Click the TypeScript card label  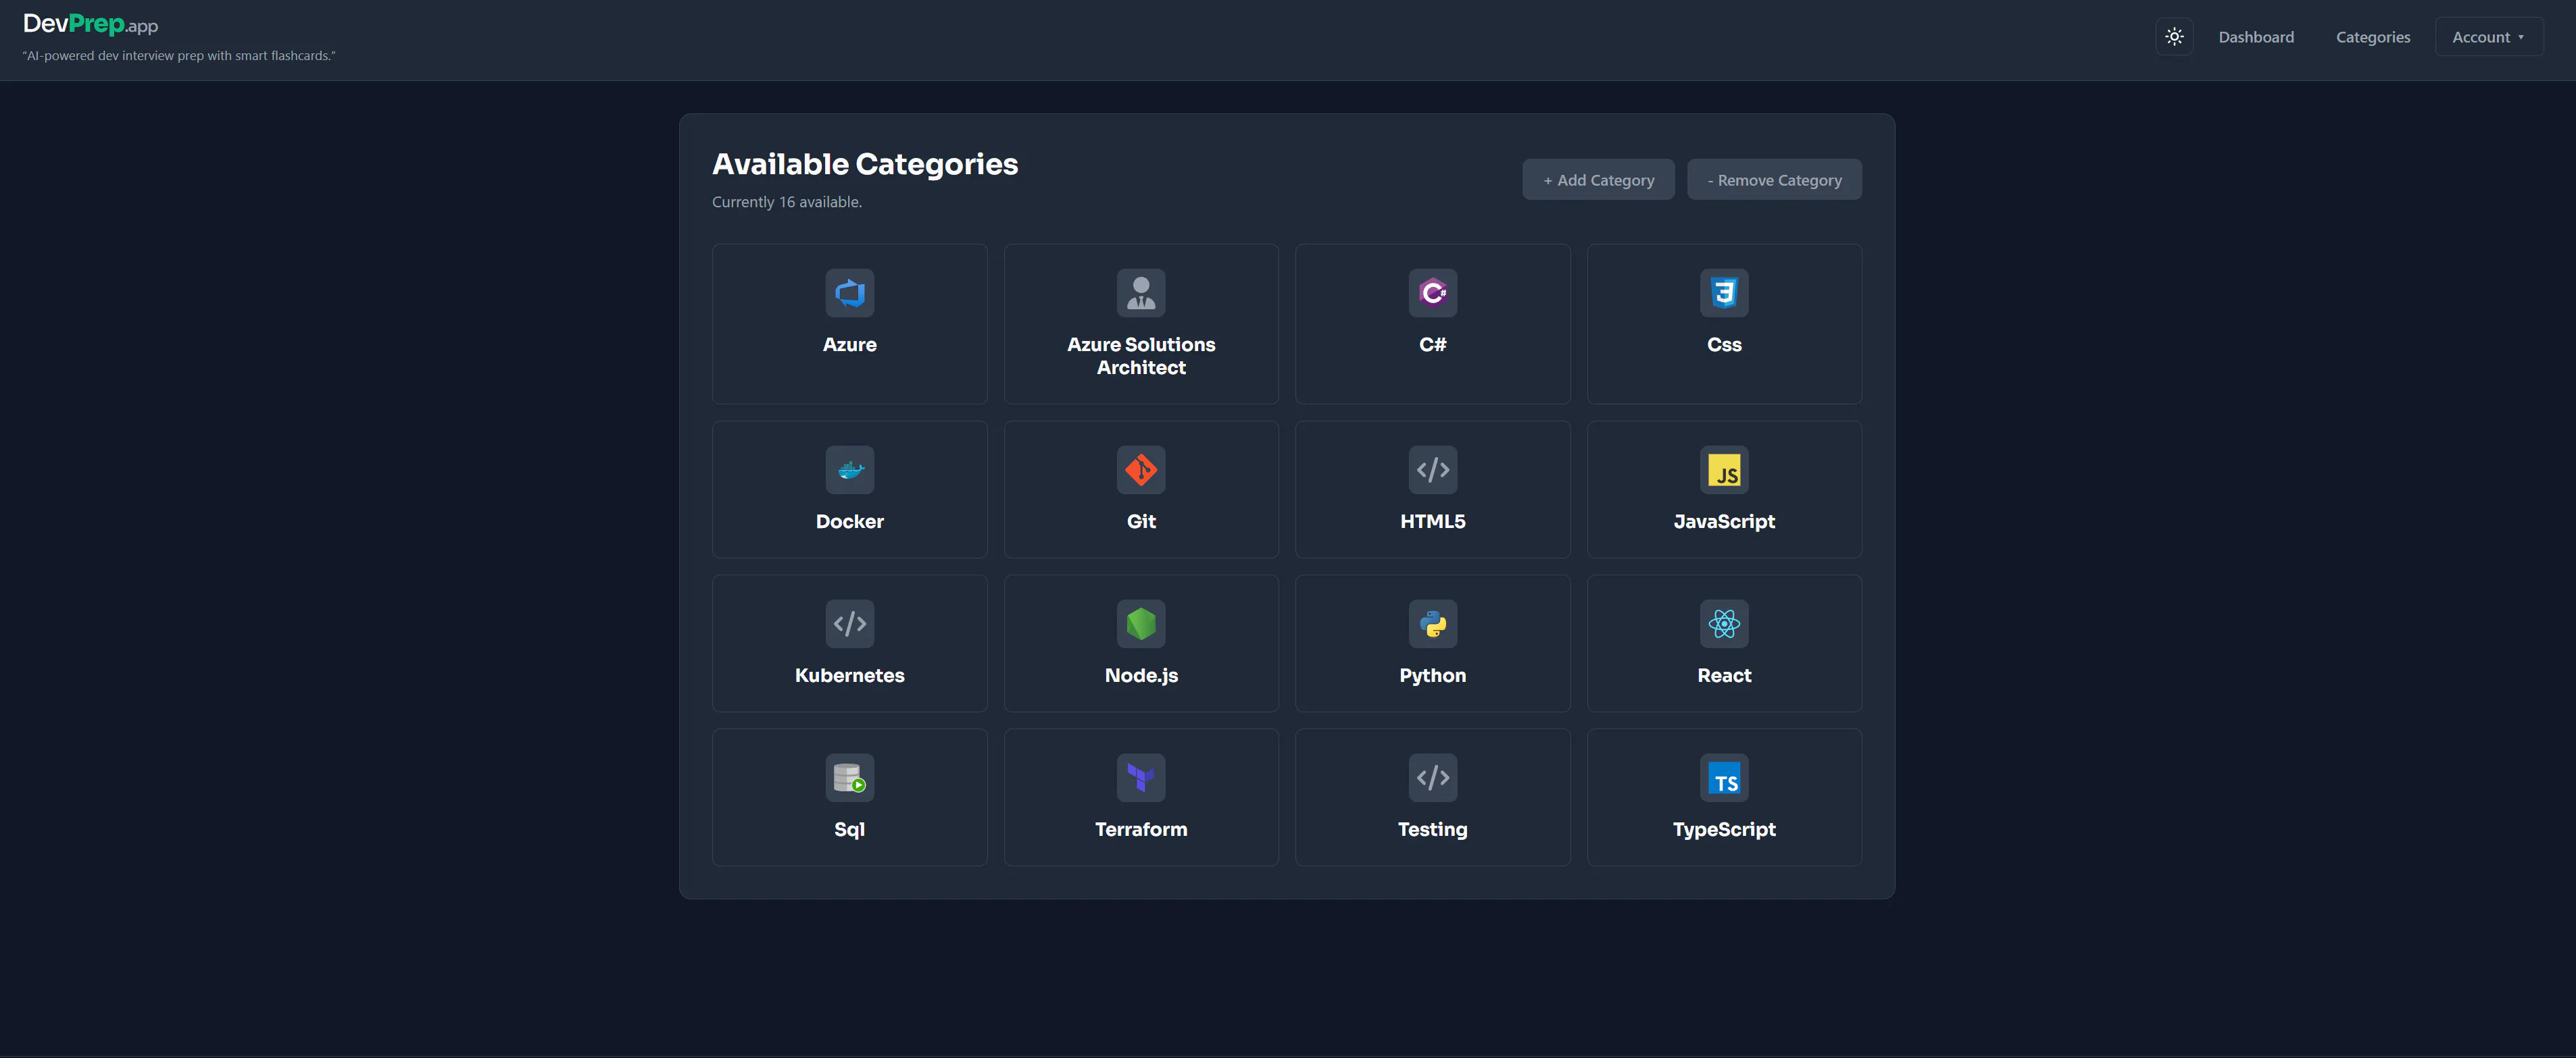pyautogui.click(x=1724, y=829)
